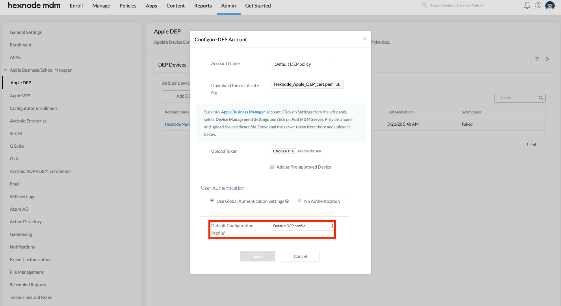561x306 pixels.
Task: Click the DEP Devices heading
Action: [172, 65]
